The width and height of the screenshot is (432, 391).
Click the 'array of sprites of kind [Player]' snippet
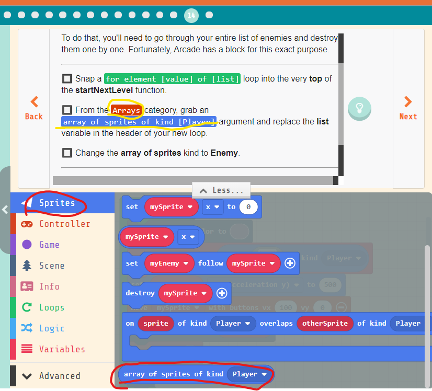(x=139, y=122)
